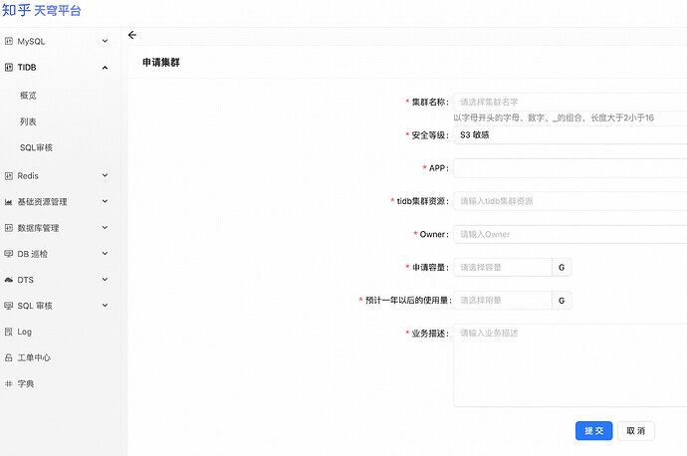Click the TIDB menu label

27,68
